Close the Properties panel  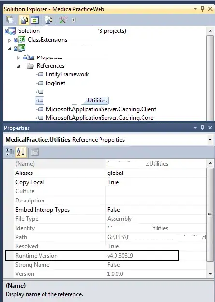210,128
